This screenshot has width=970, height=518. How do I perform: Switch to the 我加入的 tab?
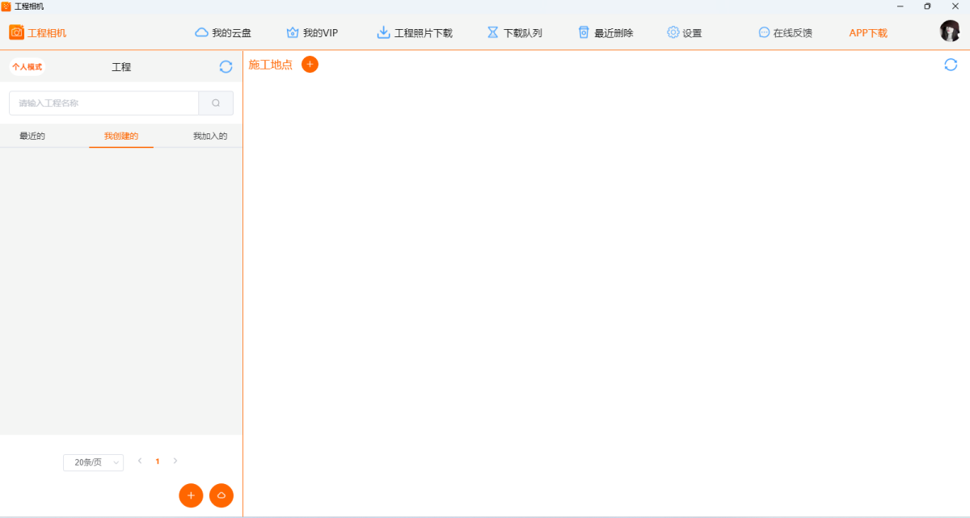click(210, 136)
